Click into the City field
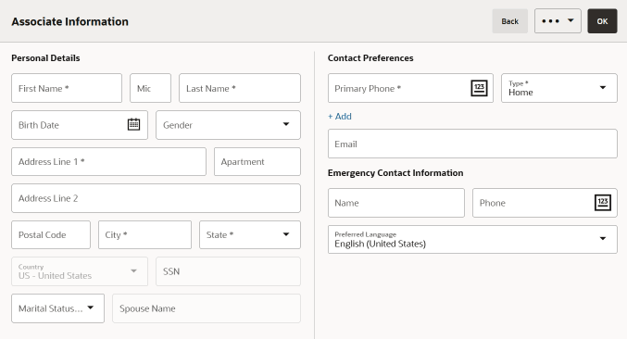This screenshot has height=339, width=627. pyautogui.click(x=144, y=234)
